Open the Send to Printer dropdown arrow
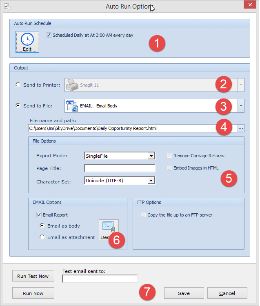This screenshot has width=260, height=306. [241, 85]
